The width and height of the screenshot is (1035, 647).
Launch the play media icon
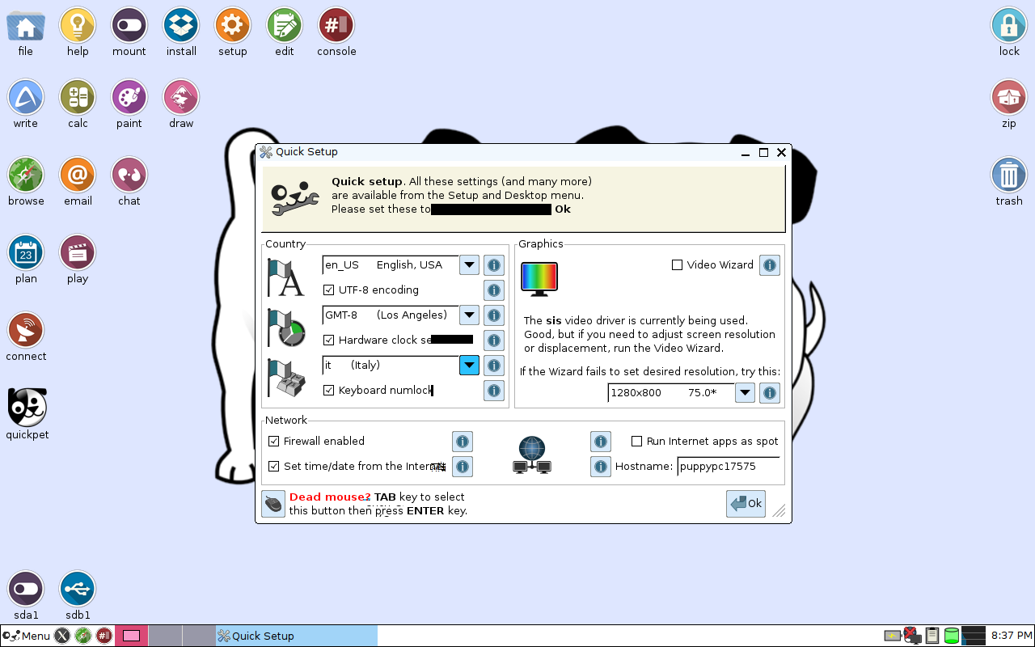click(x=78, y=253)
